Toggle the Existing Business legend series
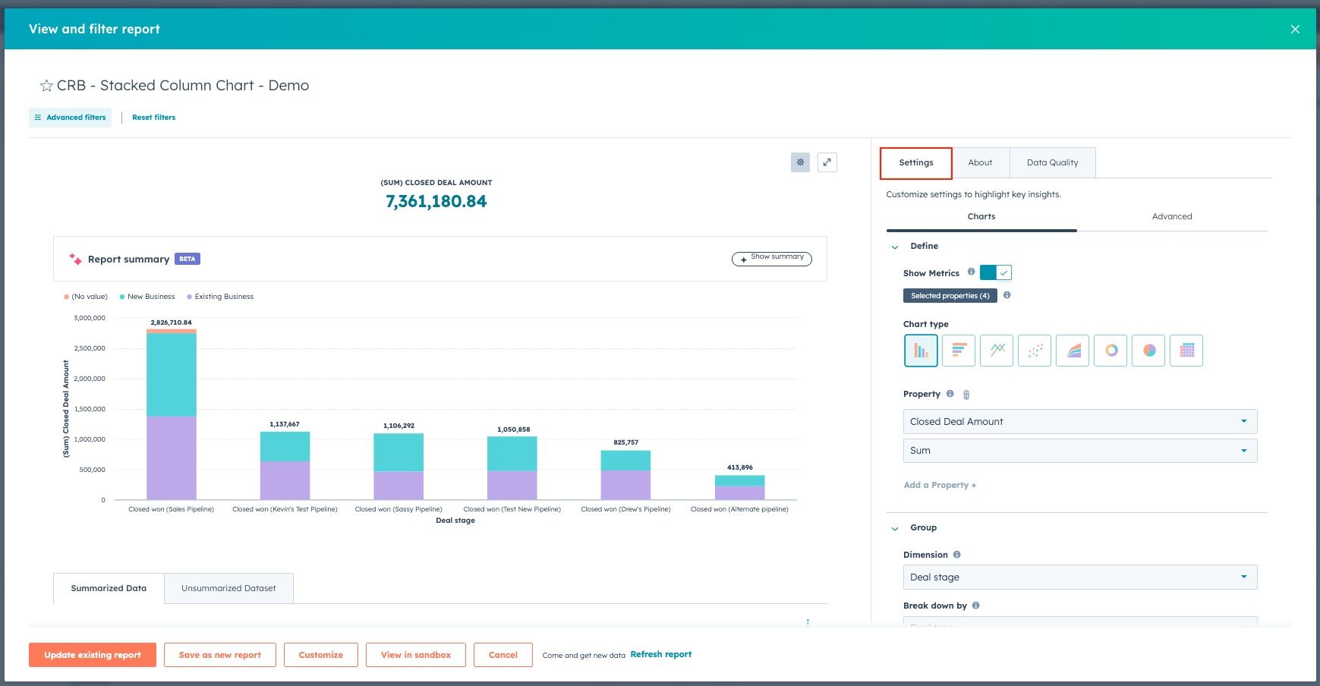 220,297
